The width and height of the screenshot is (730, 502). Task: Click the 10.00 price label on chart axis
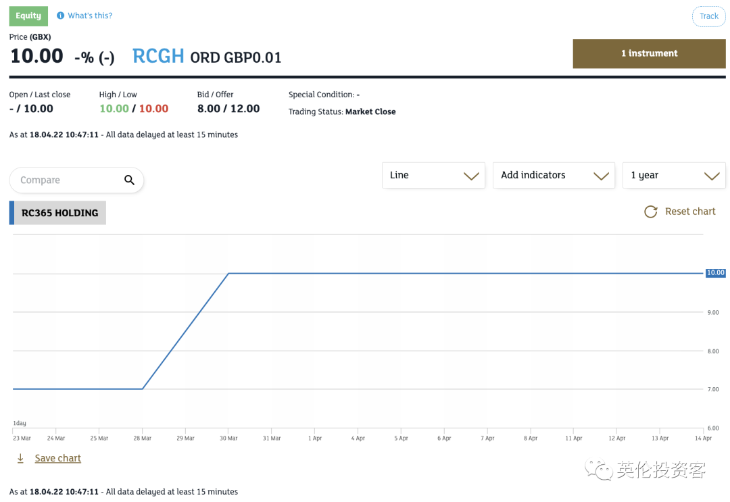(x=715, y=273)
